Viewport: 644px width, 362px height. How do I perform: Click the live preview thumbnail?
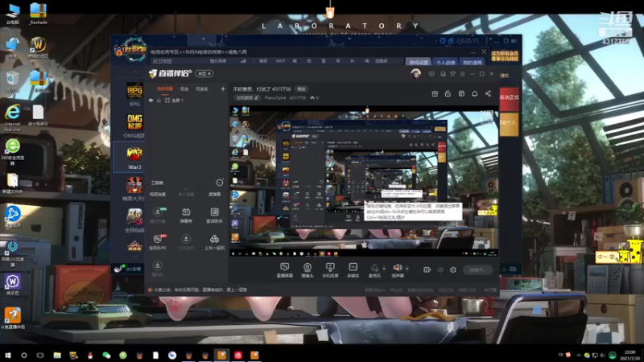(x=364, y=182)
